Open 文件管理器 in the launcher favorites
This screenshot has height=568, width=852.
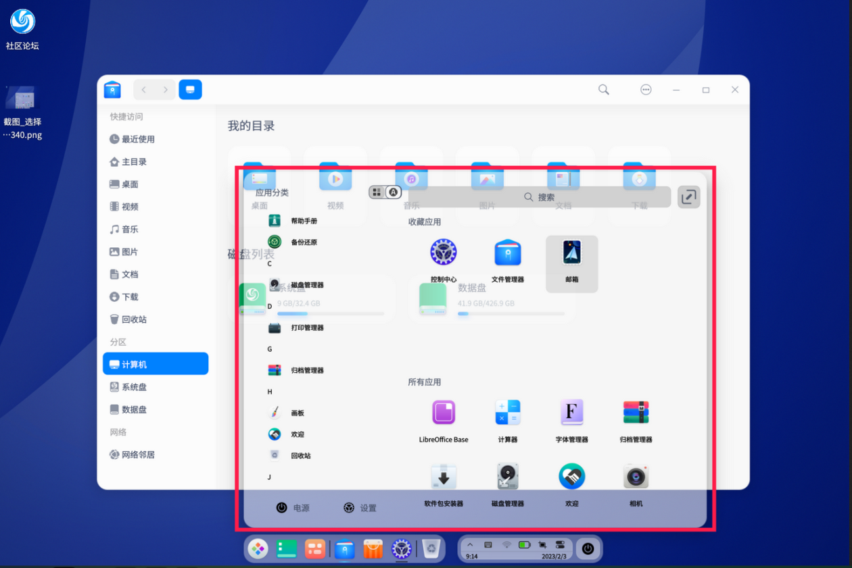coord(508,260)
